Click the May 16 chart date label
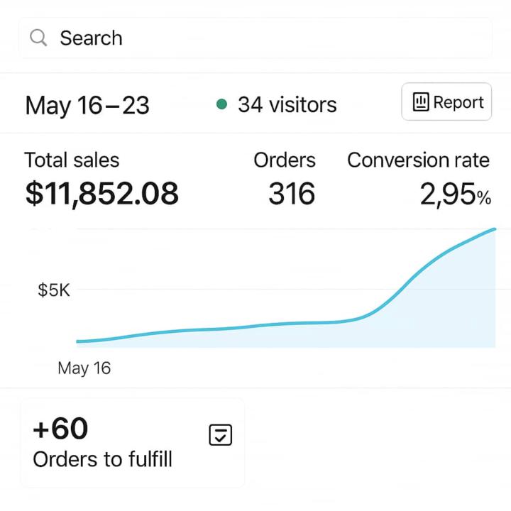511x511 pixels. [84, 368]
